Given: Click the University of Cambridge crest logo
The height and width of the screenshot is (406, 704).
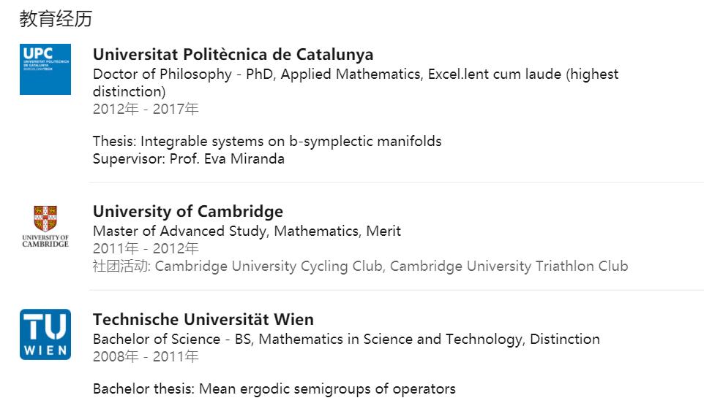Looking at the screenshot, I should click(x=45, y=227).
